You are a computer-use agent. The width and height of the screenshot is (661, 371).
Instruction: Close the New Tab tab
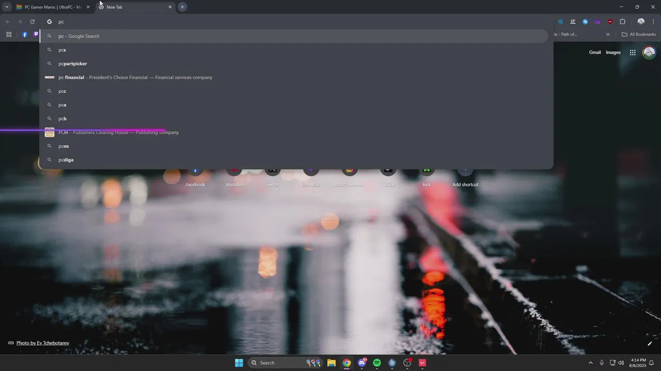(x=170, y=7)
